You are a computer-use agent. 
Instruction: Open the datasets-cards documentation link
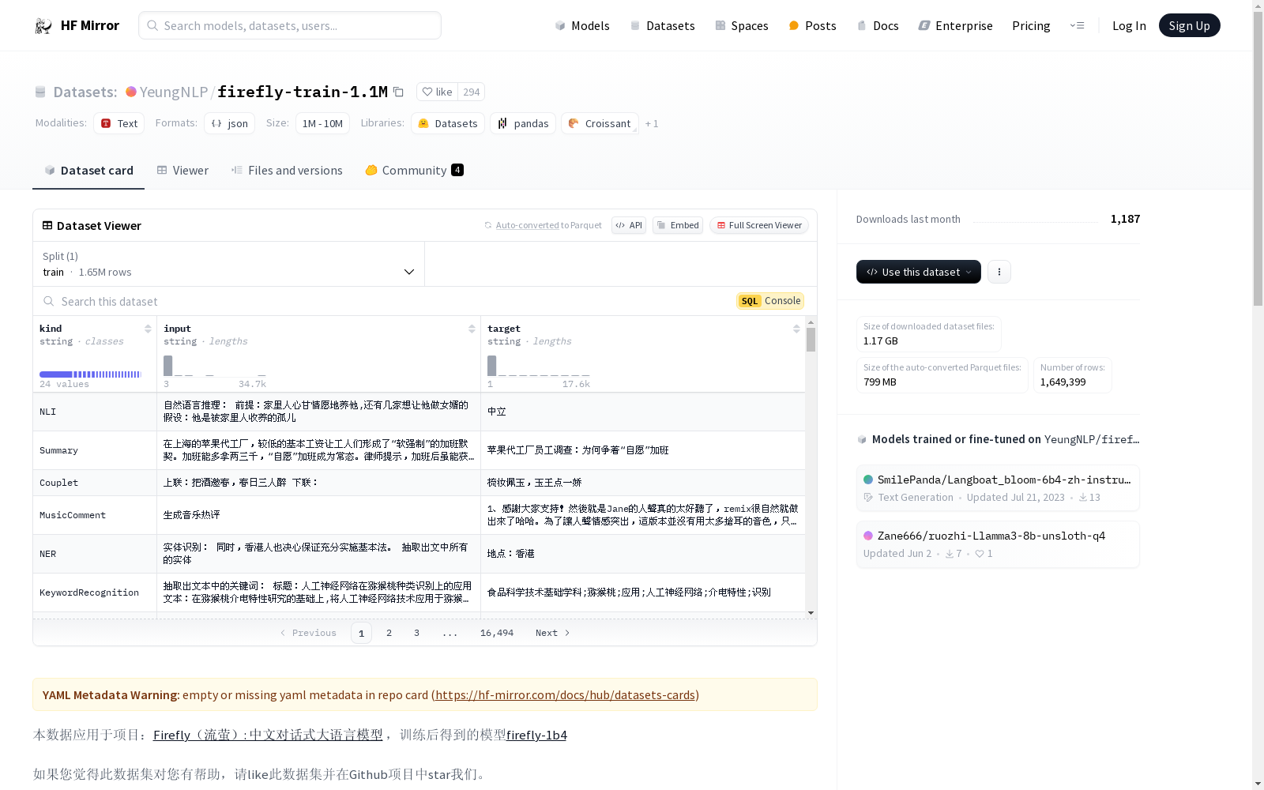(x=565, y=695)
